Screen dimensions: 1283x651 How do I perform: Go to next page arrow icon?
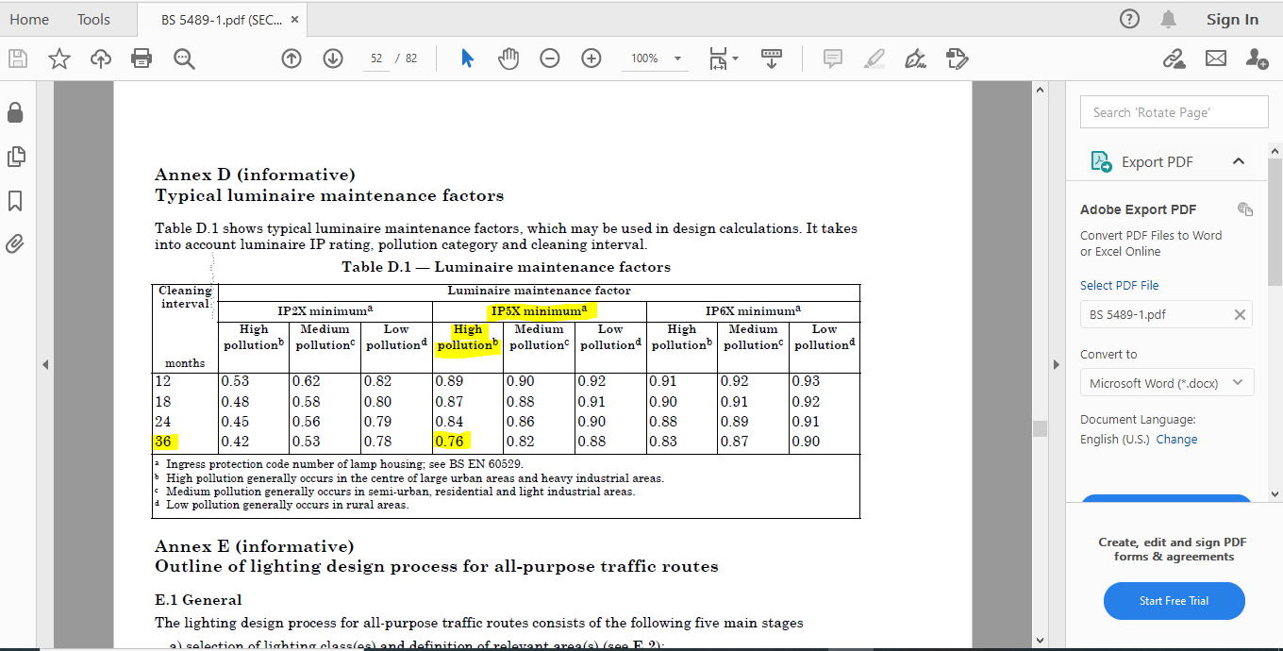pyautogui.click(x=333, y=58)
